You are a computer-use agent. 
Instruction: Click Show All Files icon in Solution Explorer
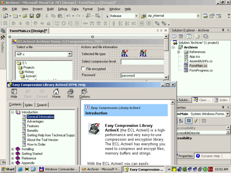(197, 36)
